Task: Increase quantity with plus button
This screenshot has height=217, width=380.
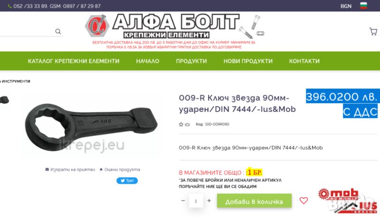Action: coord(209,200)
